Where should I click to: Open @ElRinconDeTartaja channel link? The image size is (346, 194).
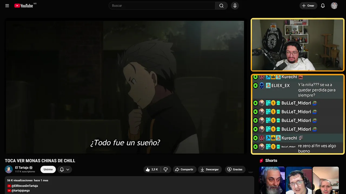pyautogui.click(x=25, y=186)
